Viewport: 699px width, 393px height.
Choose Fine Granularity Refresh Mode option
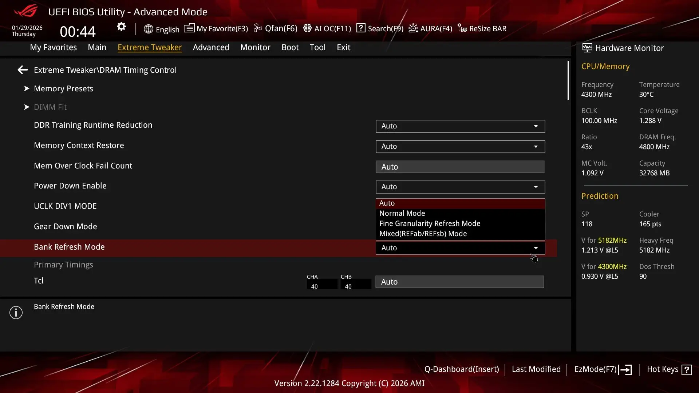(x=460, y=223)
